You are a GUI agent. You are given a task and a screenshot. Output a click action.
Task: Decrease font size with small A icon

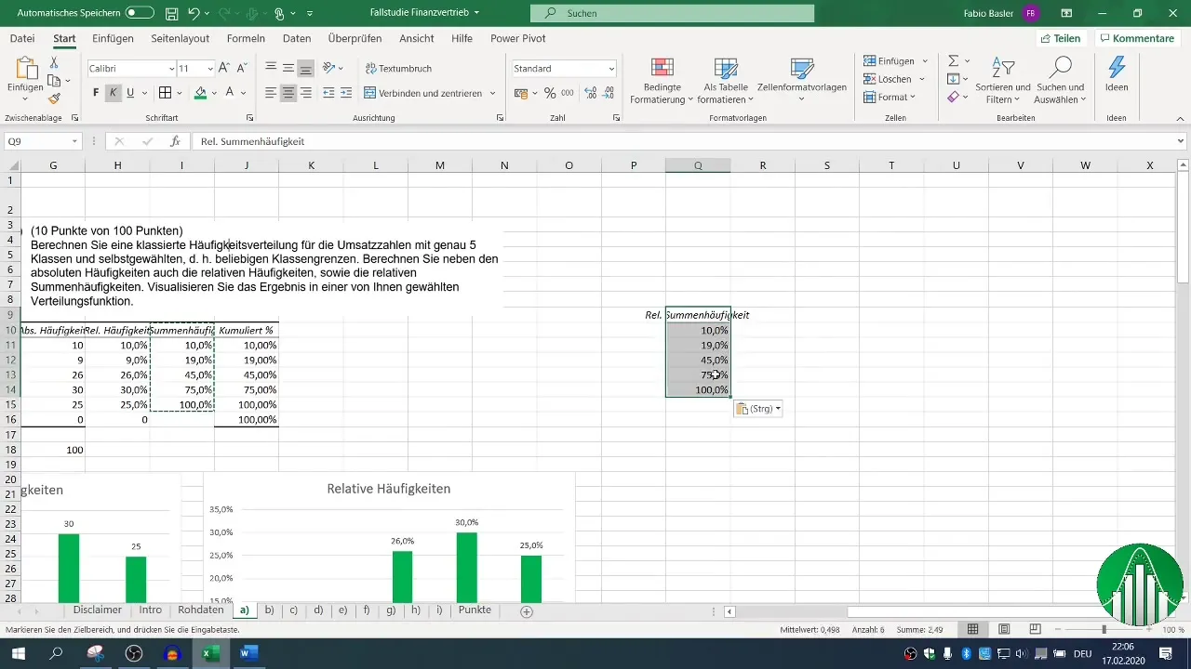[x=242, y=69]
